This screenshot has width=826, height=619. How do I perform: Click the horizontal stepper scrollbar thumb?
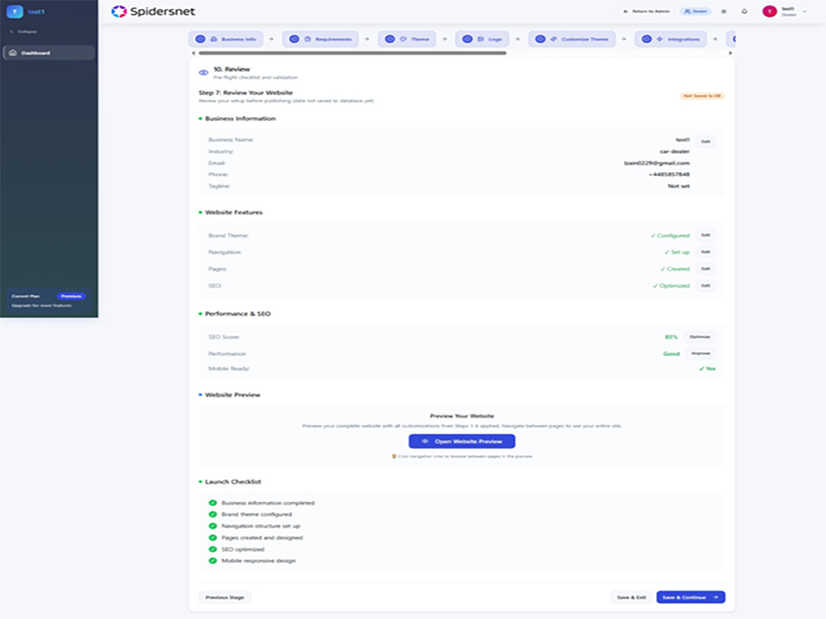click(353, 53)
